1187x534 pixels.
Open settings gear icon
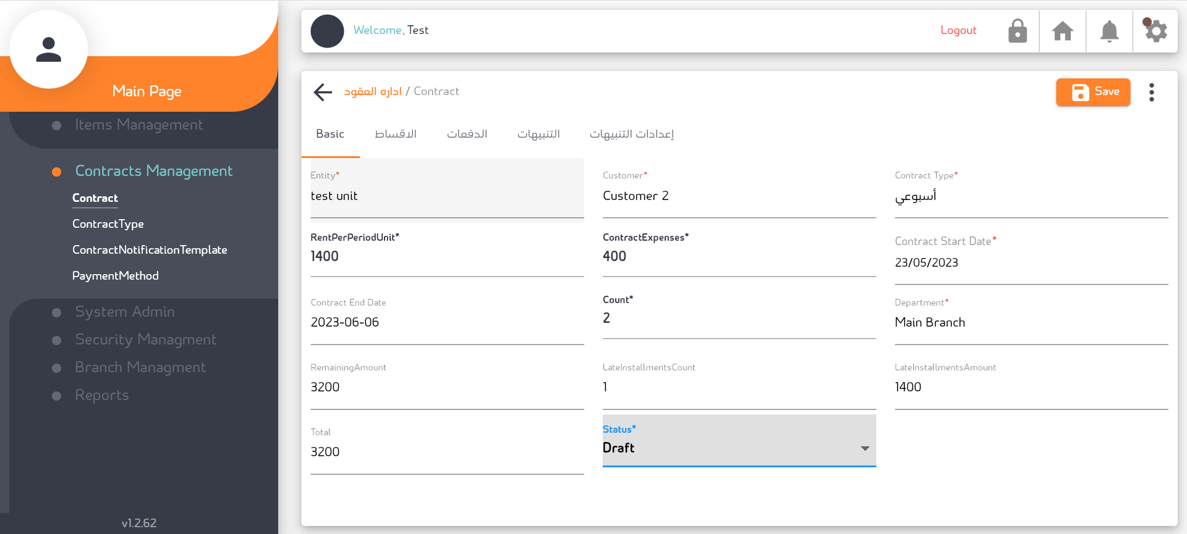pyautogui.click(x=1155, y=31)
